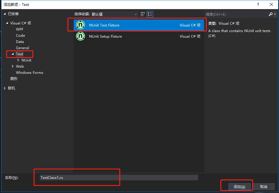The image size is (279, 193).
Task: Expand the Web category node
Action: 13,66
